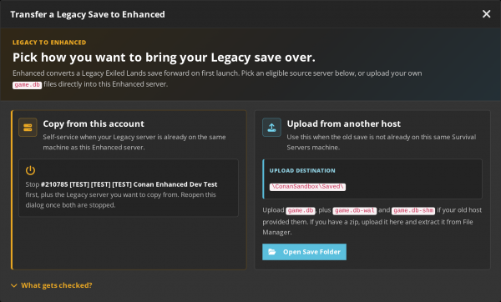The height and width of the screenshot is (302, 501).
Task: Click the game.db tag after the word Upload
Action: (x=301, y=210)
